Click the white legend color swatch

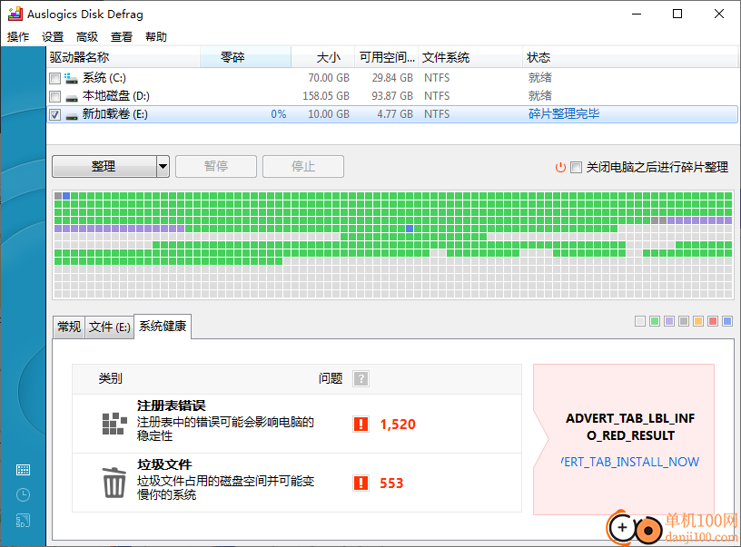640,321
